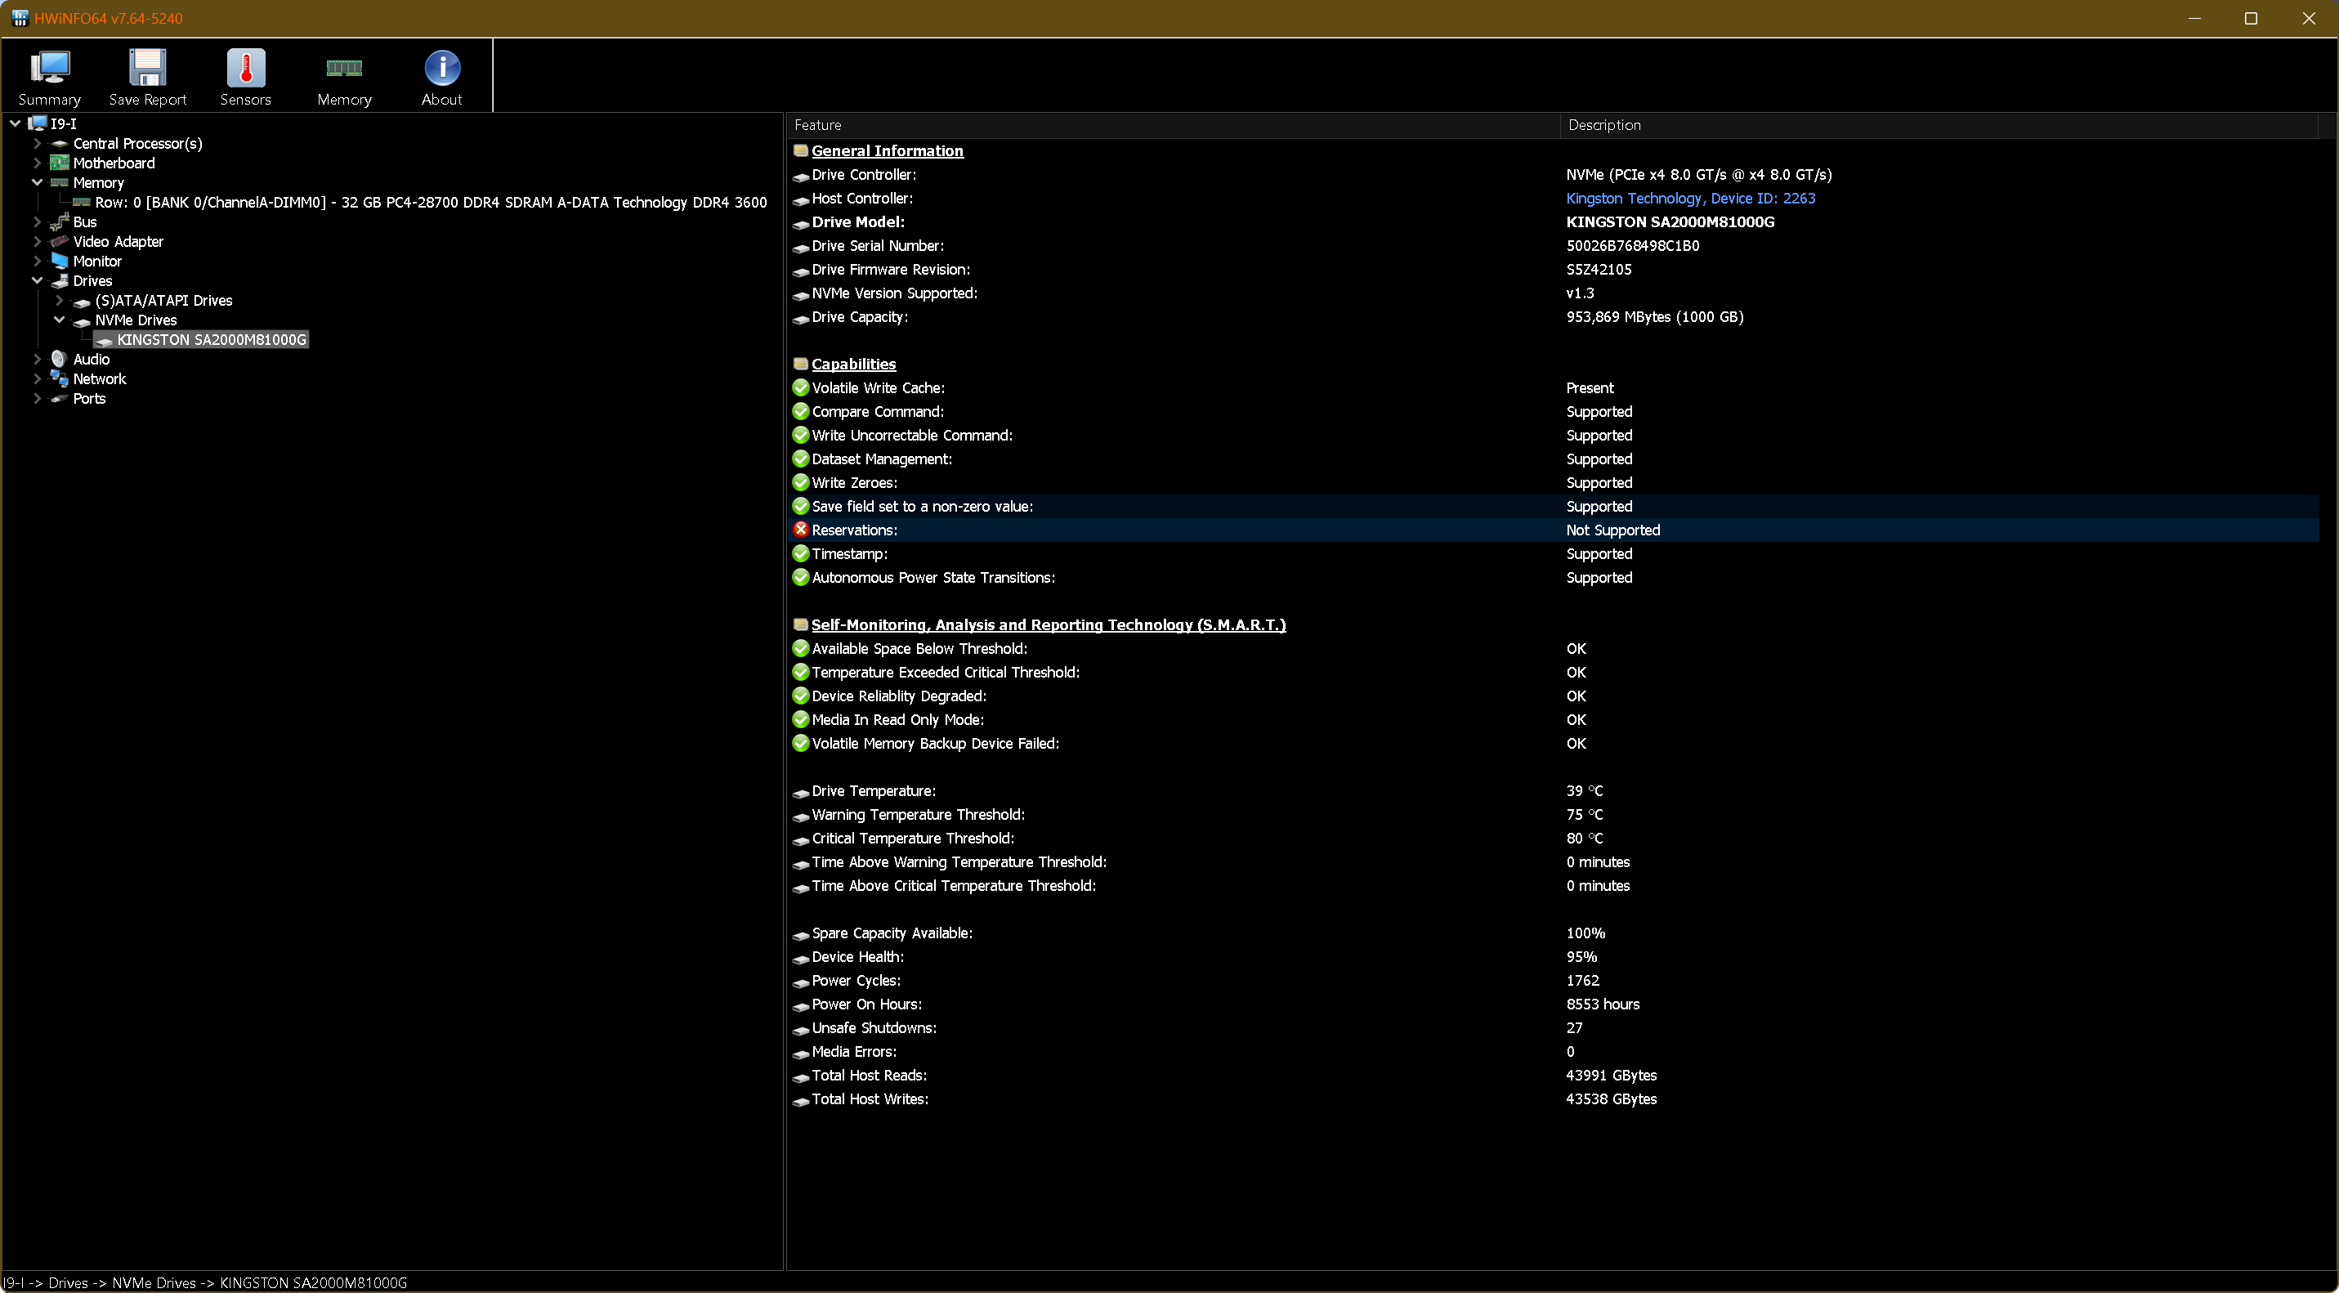Expand the Video Adapter node
The height and width of the screenshot is (1293, 2339).
coord(38,242)
